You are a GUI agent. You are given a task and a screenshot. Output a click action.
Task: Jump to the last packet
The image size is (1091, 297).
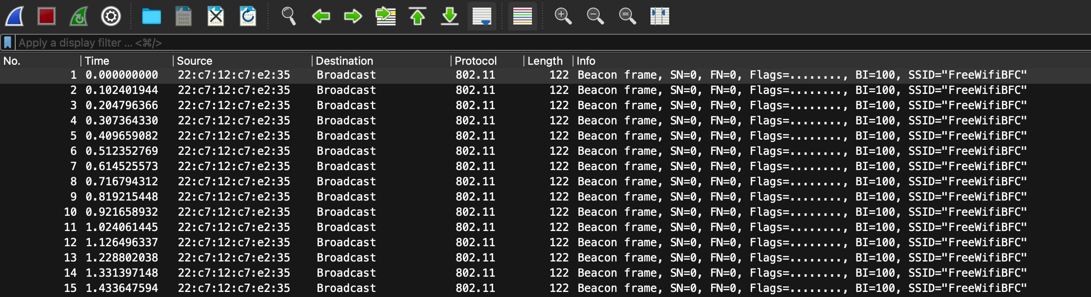coord(450,16)
